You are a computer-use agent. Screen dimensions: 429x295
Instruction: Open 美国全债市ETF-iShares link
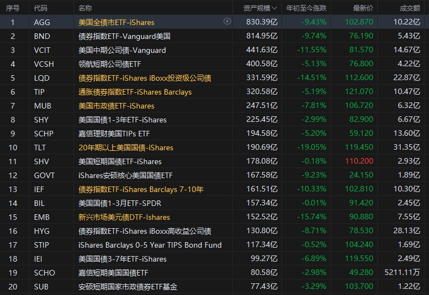pos(116,22)
